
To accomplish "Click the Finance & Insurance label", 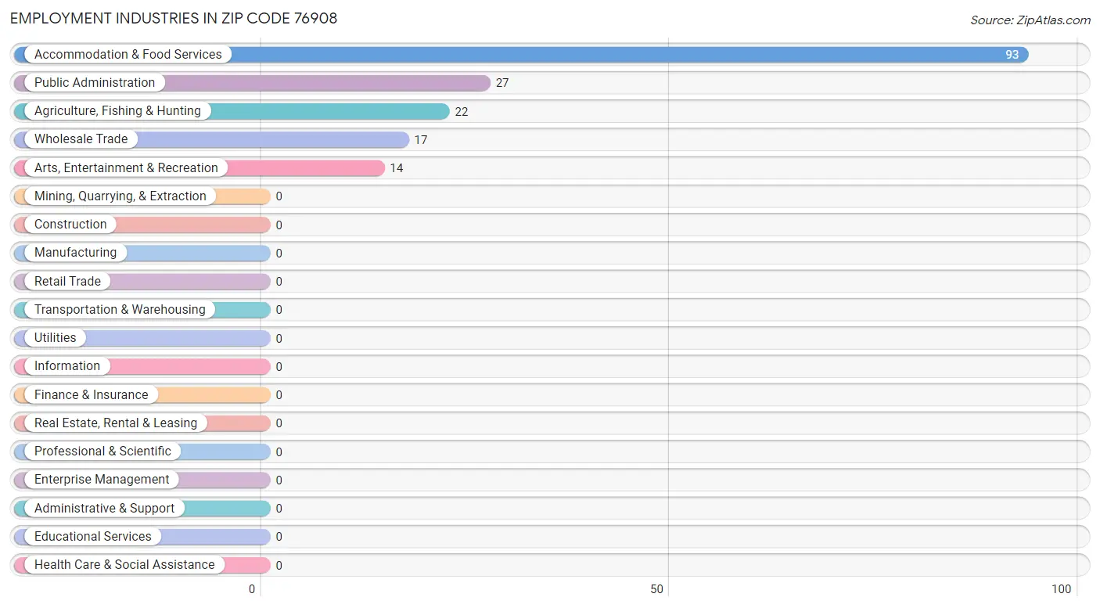I will (91, 395).
